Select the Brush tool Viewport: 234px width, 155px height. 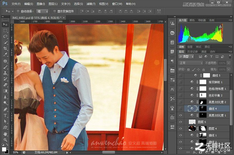(5, 67)
